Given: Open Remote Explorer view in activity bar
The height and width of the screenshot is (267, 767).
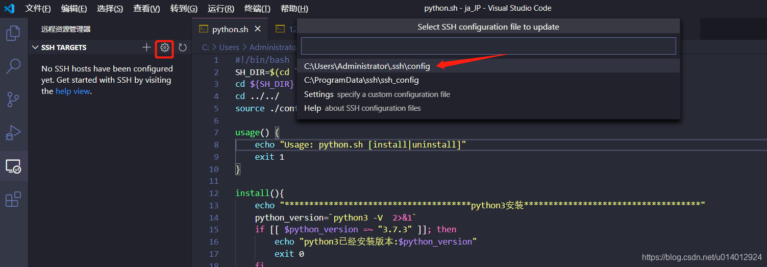Looking at the screenshot, I should pos(13,166).
